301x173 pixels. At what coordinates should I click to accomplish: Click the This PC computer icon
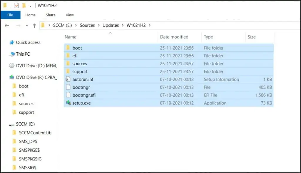[12, 54]
